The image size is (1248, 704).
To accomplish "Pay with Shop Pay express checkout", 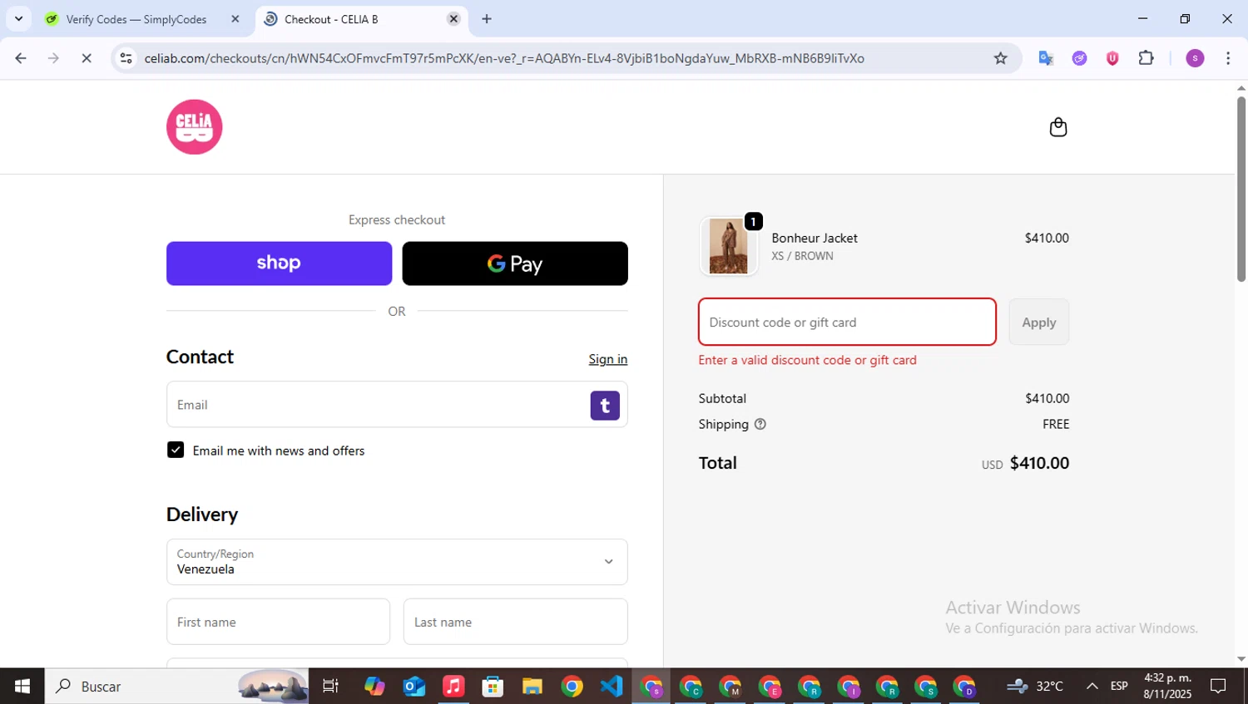I will click(280, 263).
